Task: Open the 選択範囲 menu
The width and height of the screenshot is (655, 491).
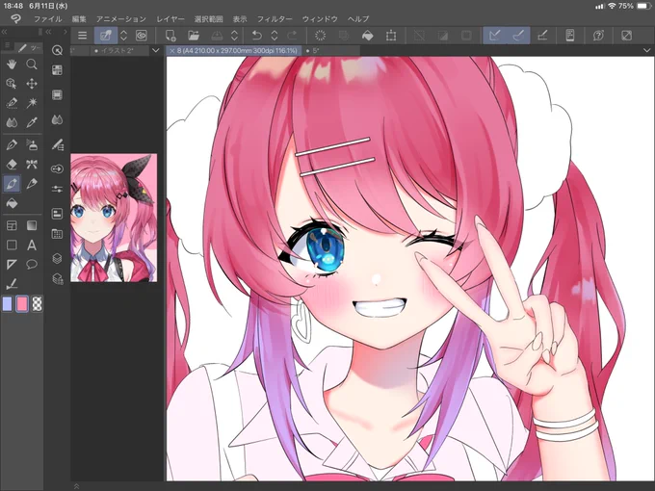Action: coord(208,19)
